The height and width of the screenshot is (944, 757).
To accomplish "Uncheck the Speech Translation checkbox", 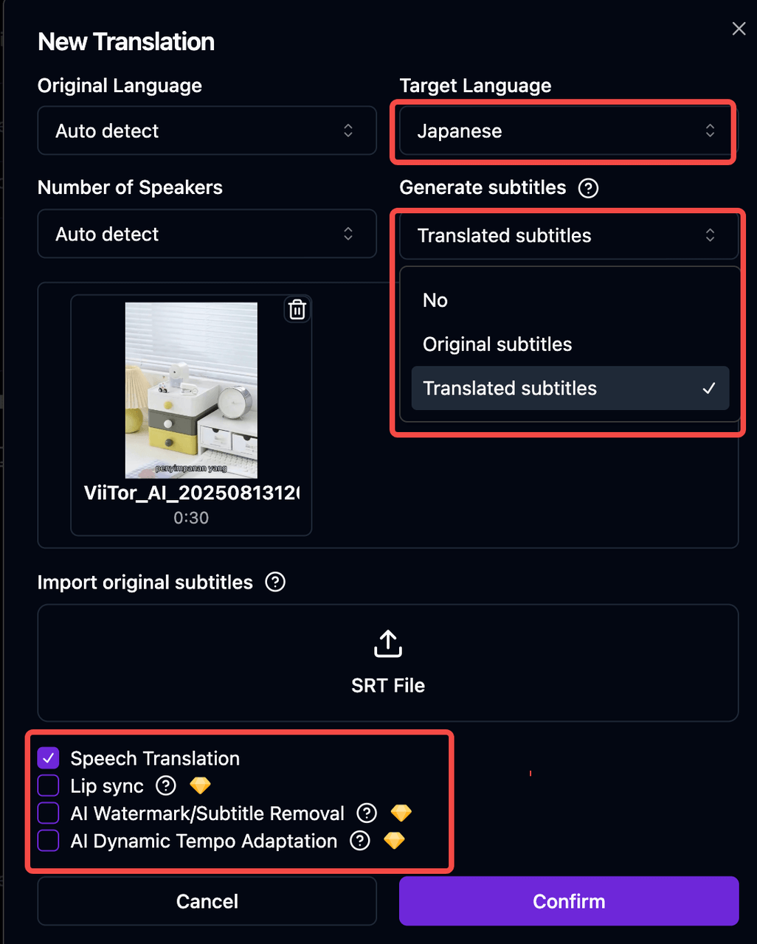I will (x=49, y=758).
